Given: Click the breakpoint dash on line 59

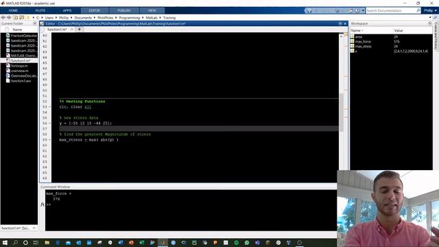Looking at the screenshot, I should click(50, 140).
